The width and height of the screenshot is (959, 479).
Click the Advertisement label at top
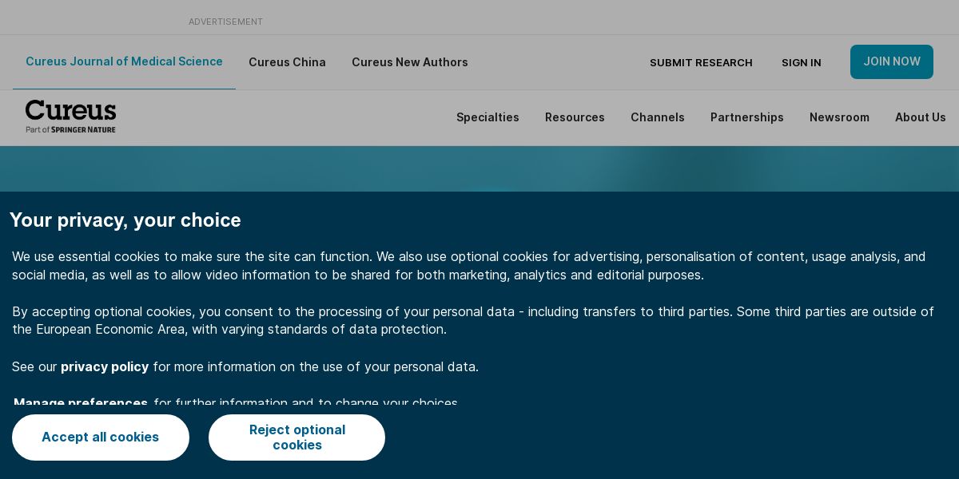coord(225,22)
